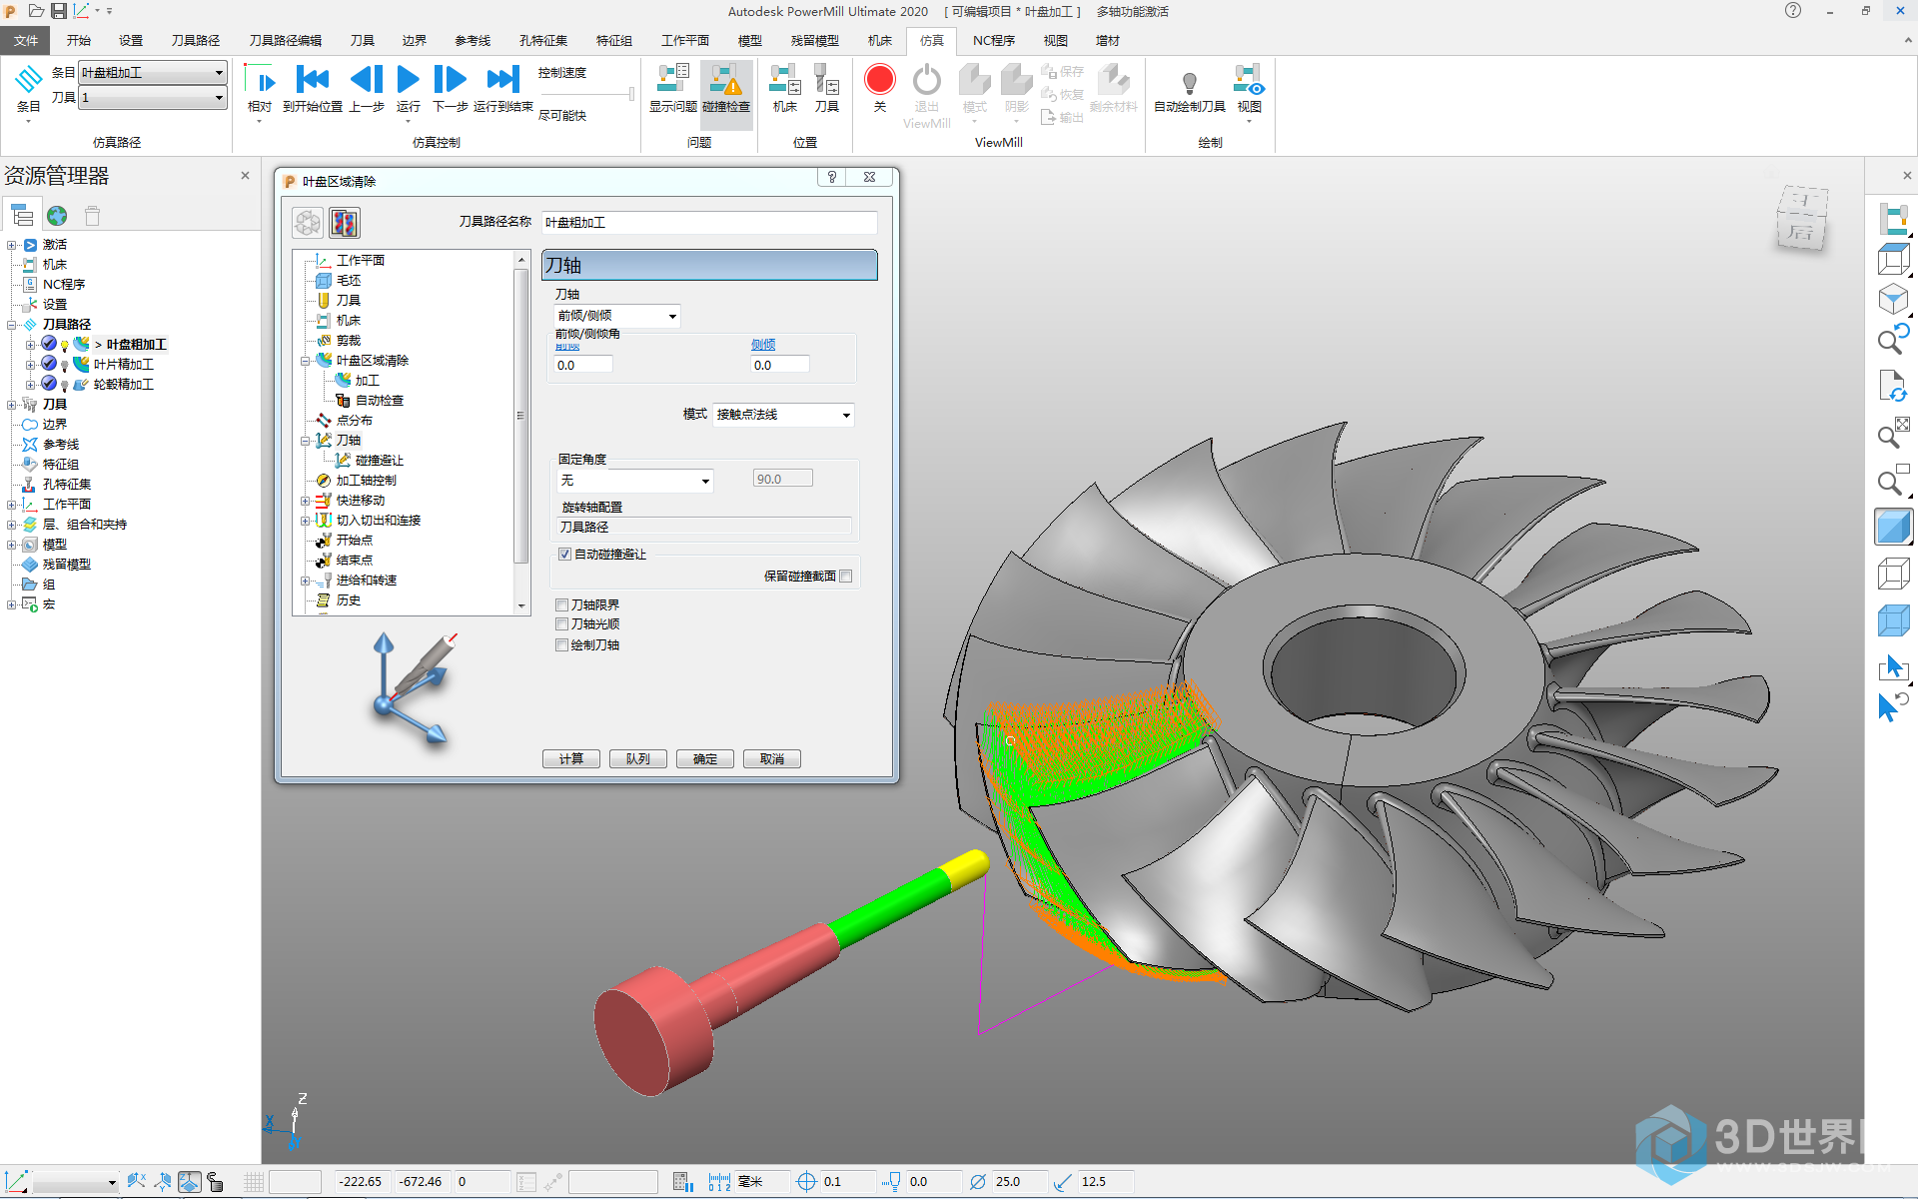Select the wireframe view icon in the right toolbar
This screenshot has width=1918, height=1199.
coord(1893,574)
